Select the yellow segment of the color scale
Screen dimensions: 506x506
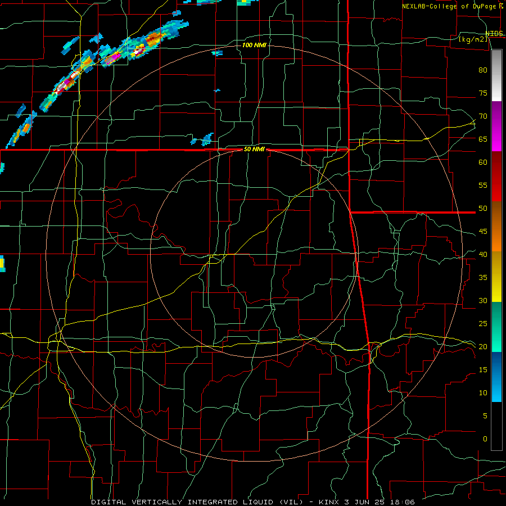click(496, 277)
